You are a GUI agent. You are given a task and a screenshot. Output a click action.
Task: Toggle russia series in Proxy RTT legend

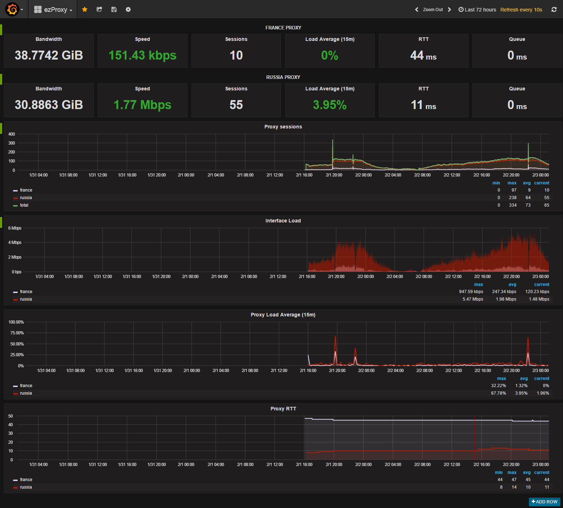pyautogui.click(x=26, y=487)
